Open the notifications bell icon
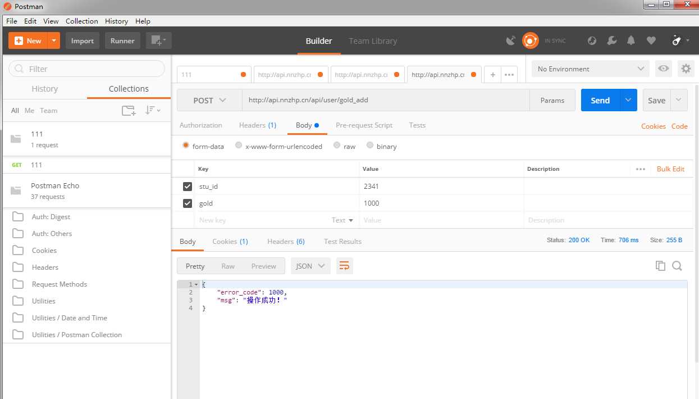This screenshot has height=399, width=699. click(631, 40)
